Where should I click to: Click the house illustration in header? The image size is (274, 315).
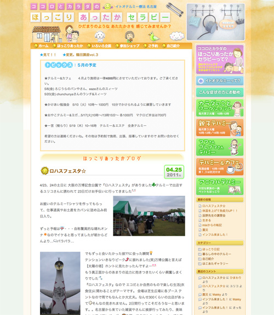(47, 34)
